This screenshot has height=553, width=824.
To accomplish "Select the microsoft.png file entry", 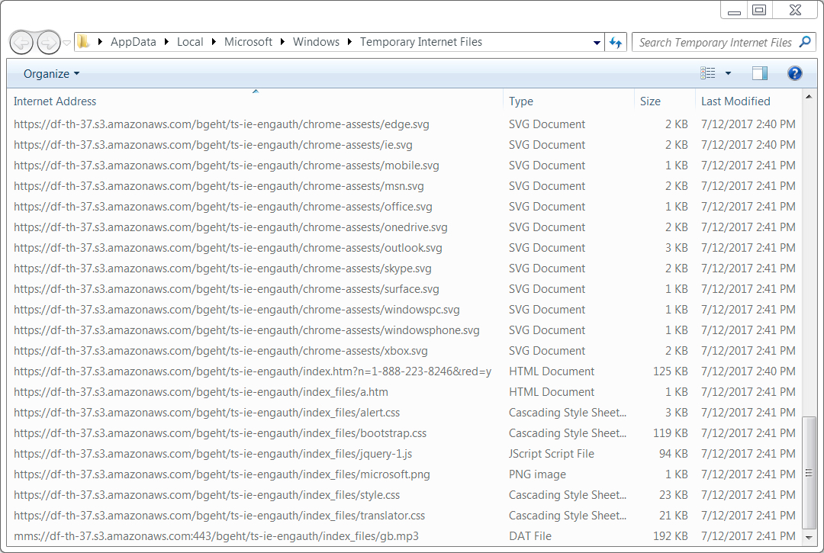I will (404, 474).
